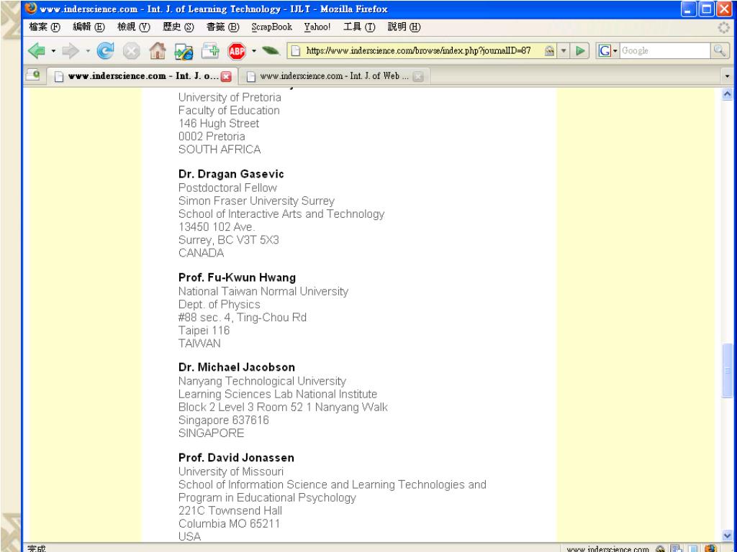Image resolution: width=737 pixels, height=552 pixels.
Task: Click the green leaf toolbar icon
Action: [x=271, y=51]
